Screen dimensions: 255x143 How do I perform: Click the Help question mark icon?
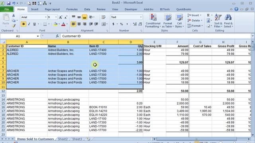coord(236,9)
